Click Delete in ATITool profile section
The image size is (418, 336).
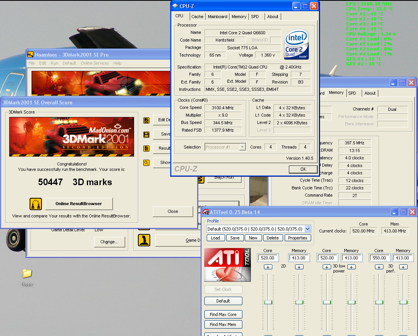pyautogui.click(x=273, y=238)
